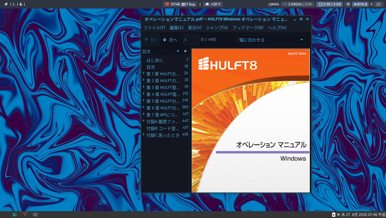Expand the 第1章 outline entry
The height and width of the screenshot is (218, 386).
click(x=144, y=74)
